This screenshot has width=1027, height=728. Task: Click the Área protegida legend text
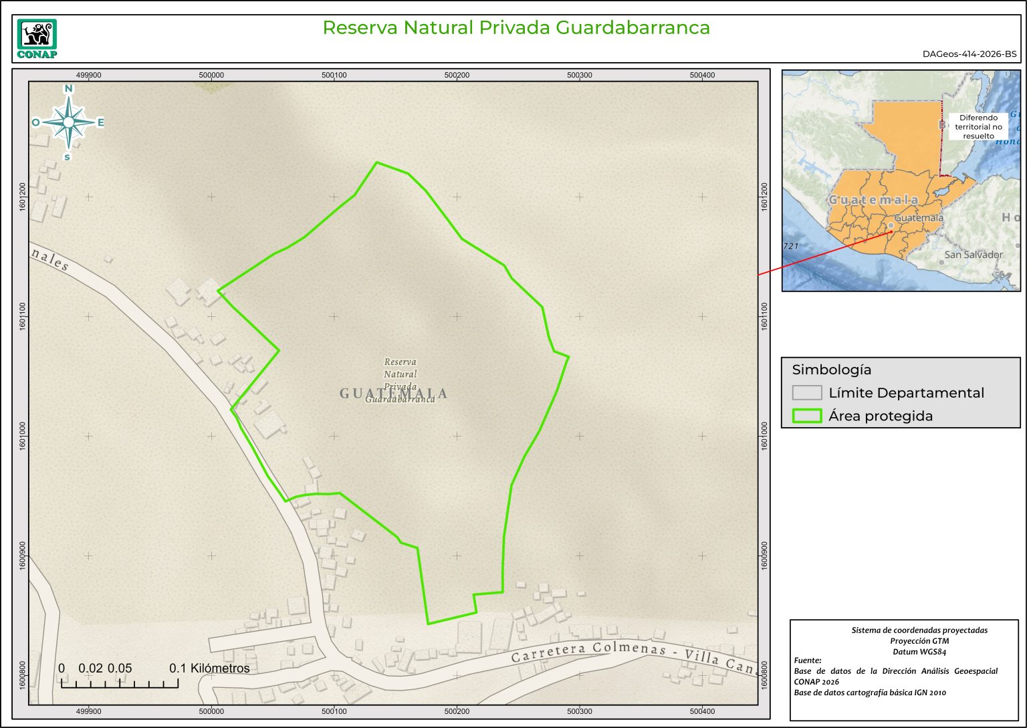[x=880, y=416]
